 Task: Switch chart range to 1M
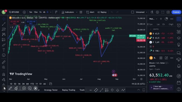[19, 84]
